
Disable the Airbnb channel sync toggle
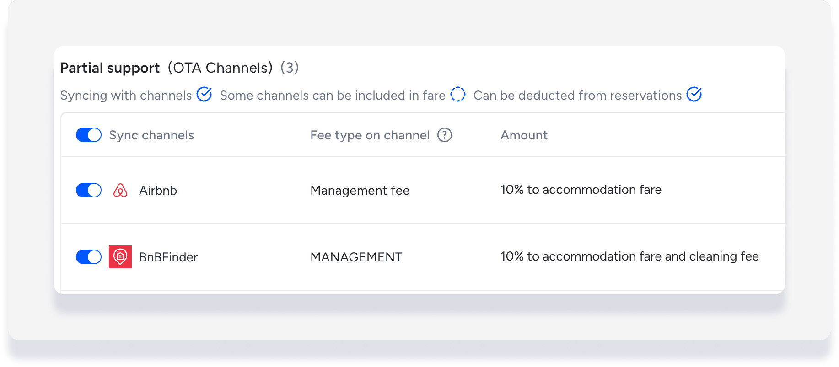click(88, 190)
